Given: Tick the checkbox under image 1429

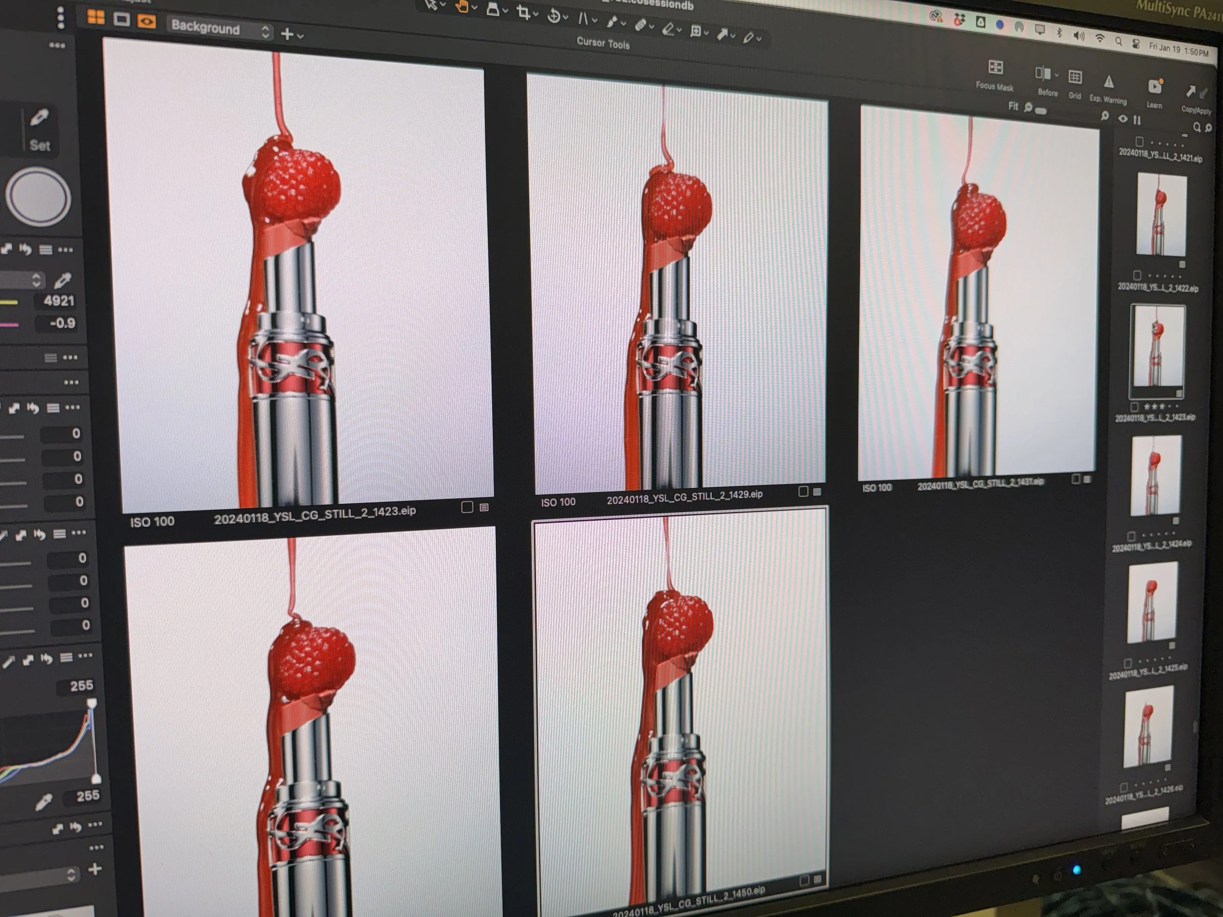Looking at the screenshot, I should pyautogui.click(x=803, y=492).
